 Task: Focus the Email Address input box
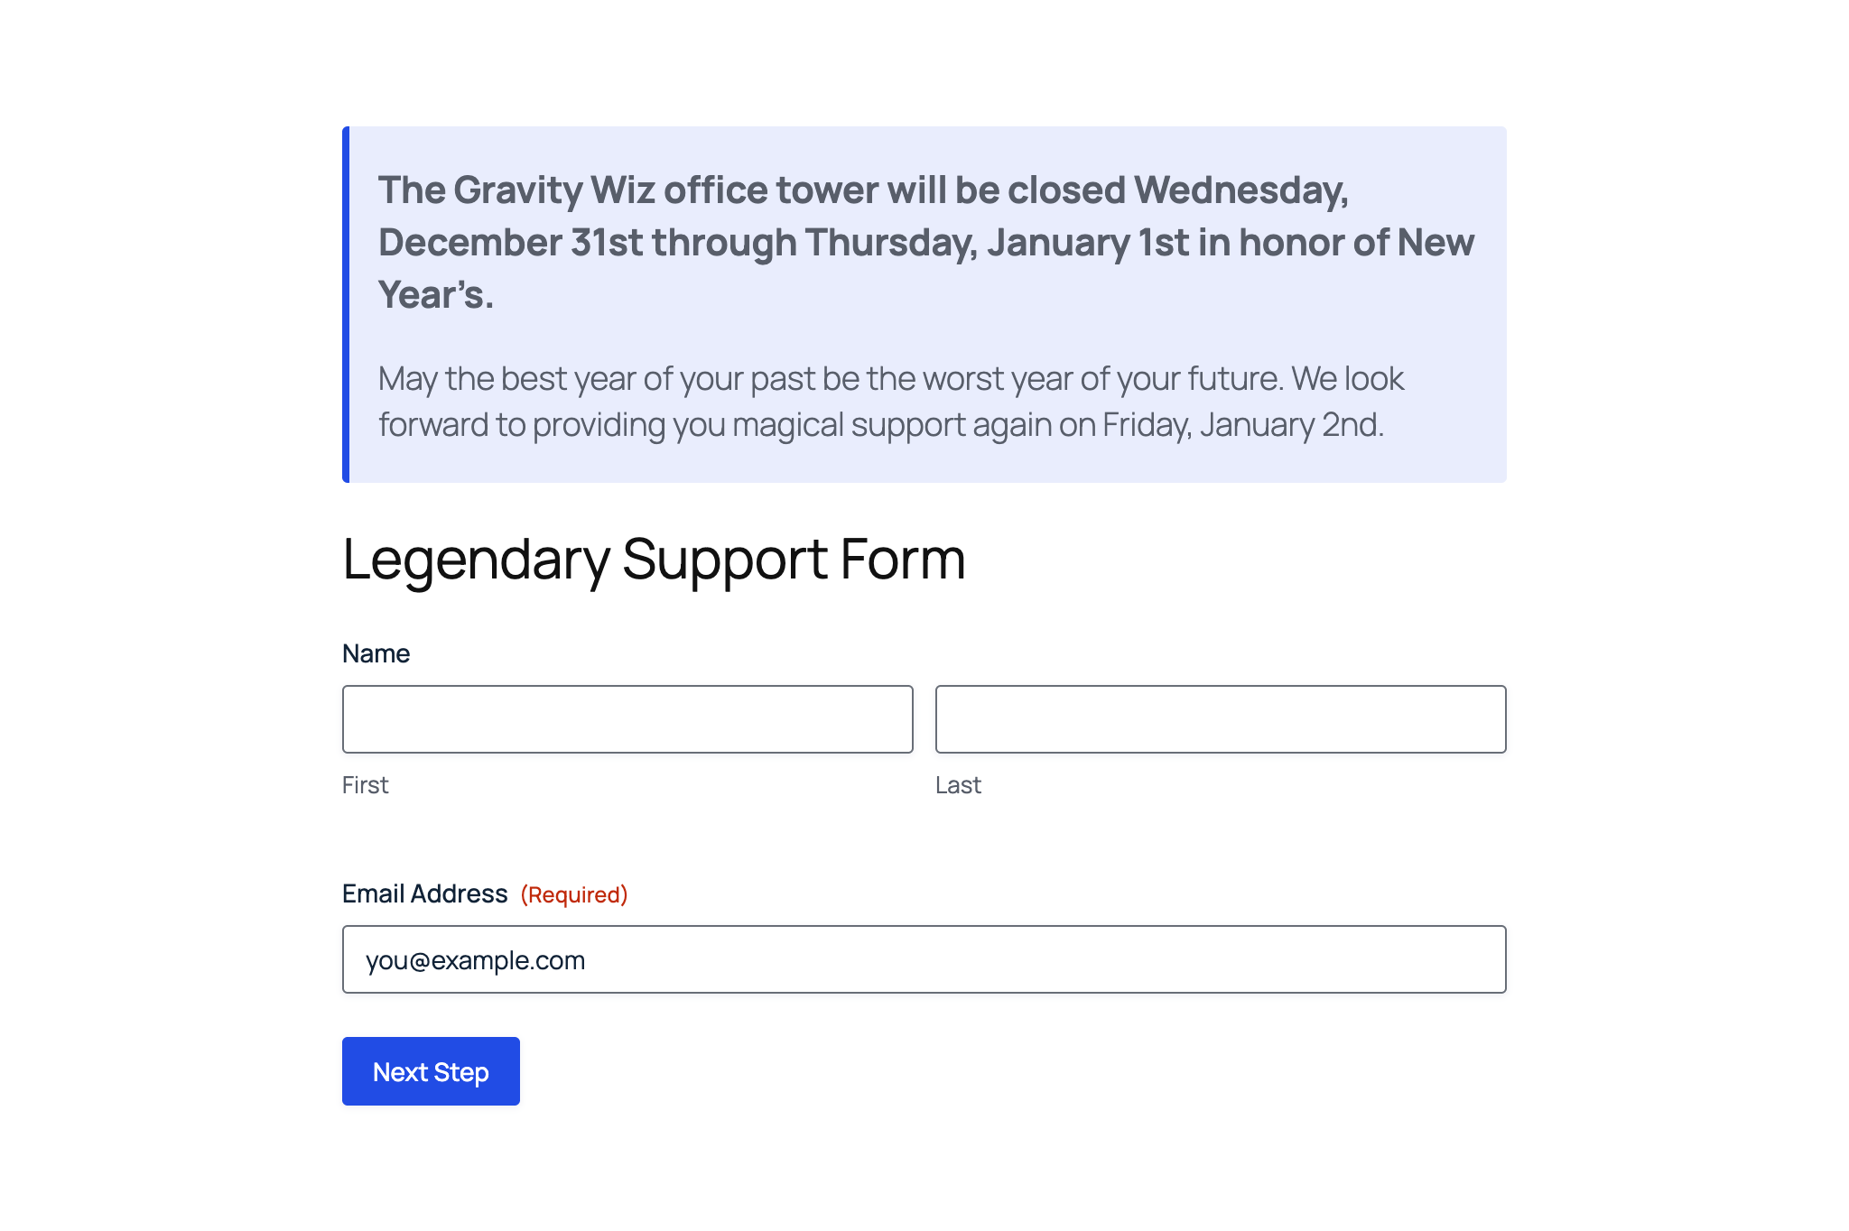(x=924, y=959)
